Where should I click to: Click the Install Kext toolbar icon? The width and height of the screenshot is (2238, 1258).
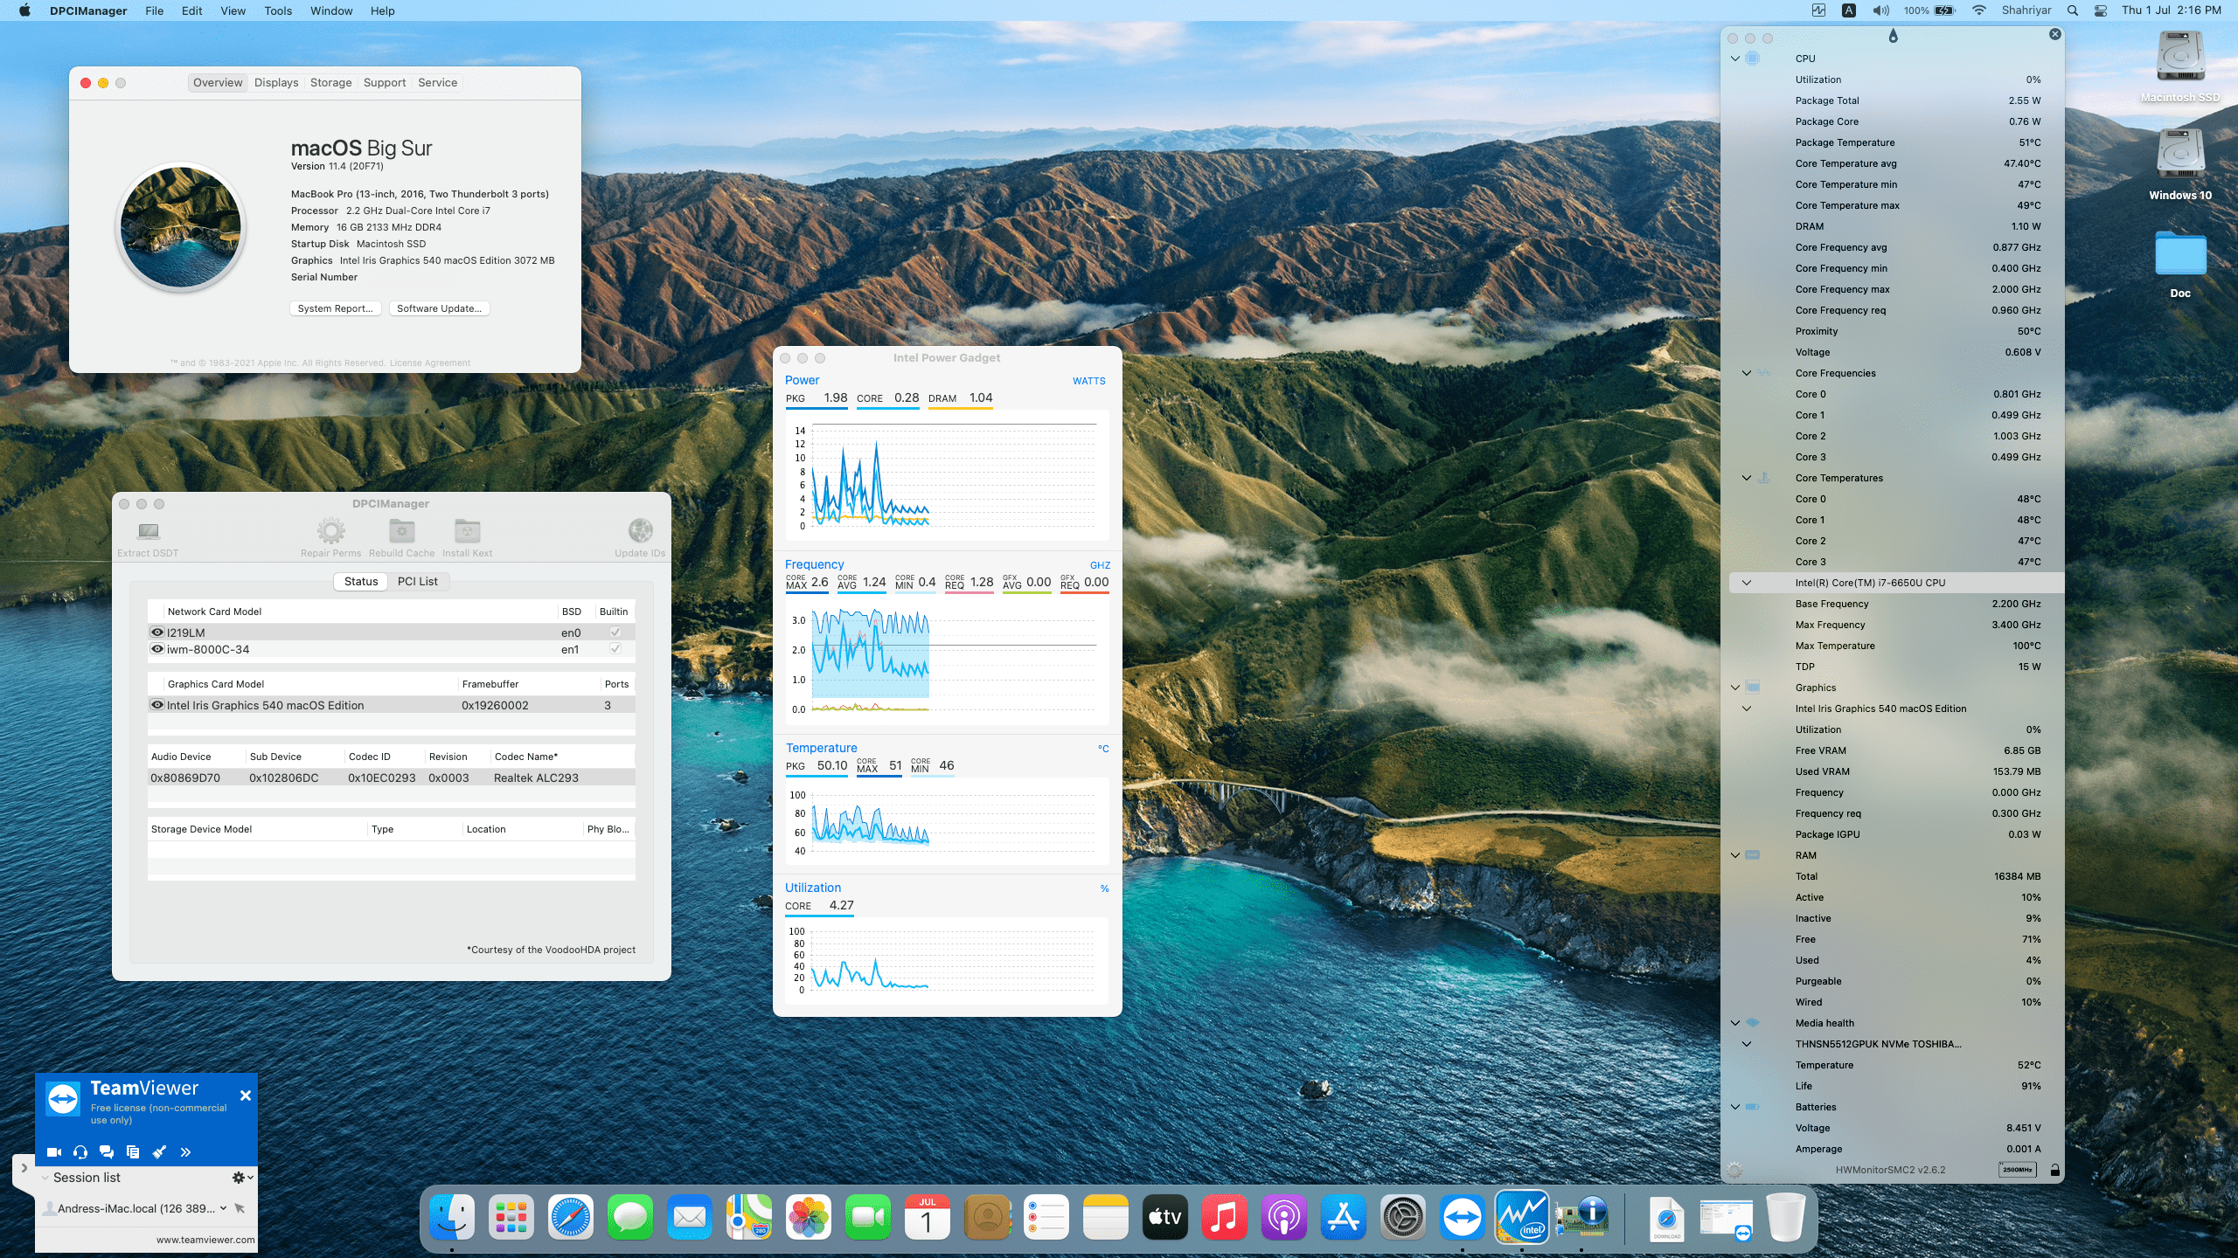point(467,530)
